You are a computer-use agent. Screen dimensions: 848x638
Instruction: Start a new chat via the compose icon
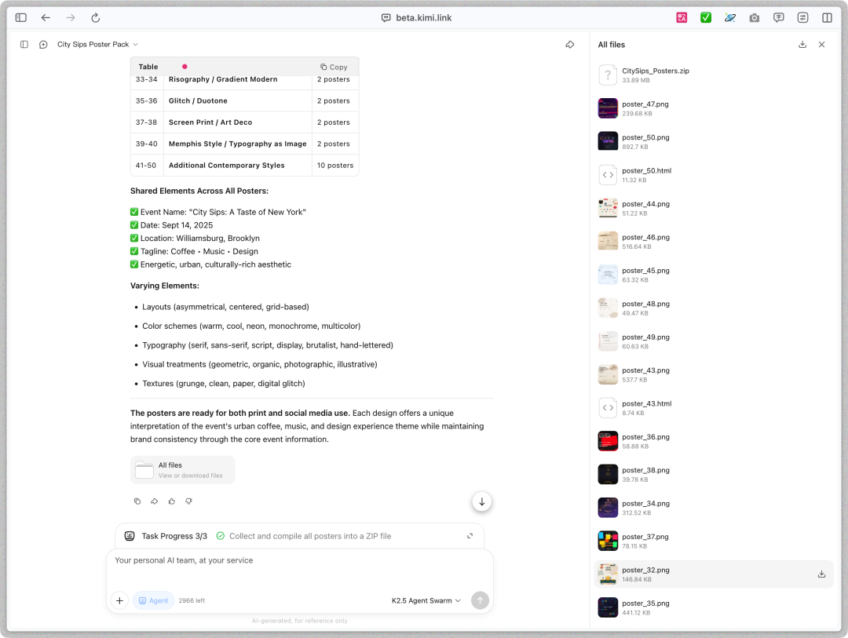point(43,45)
